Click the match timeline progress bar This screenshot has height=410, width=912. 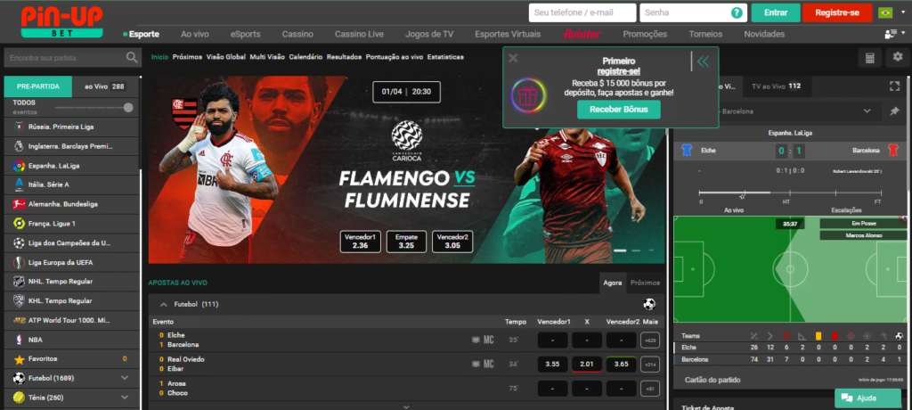[x=789, y=193]
